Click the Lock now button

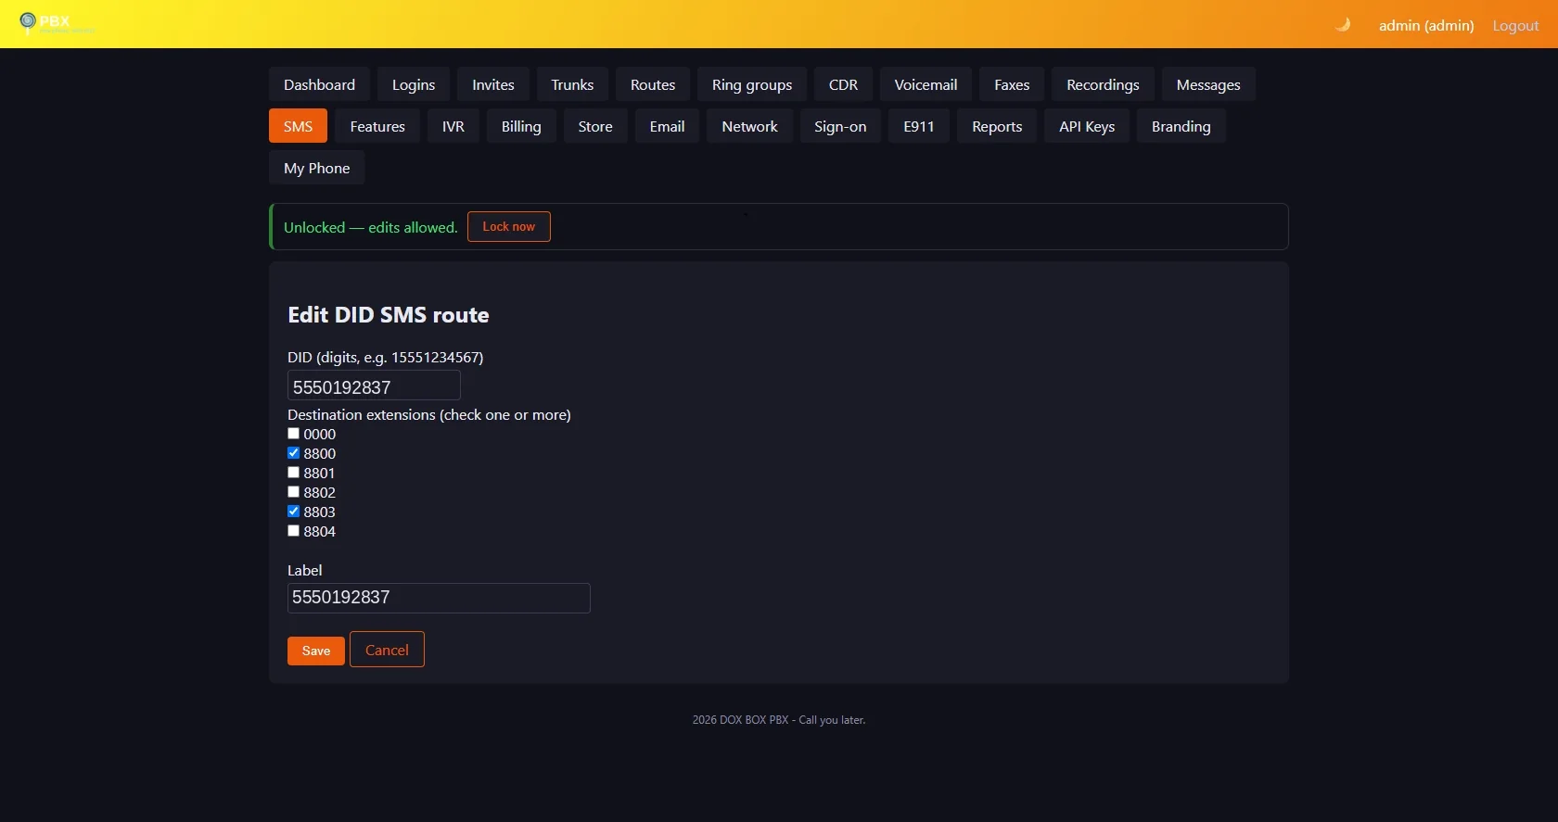pyautogui.click(x=508, y=226)
